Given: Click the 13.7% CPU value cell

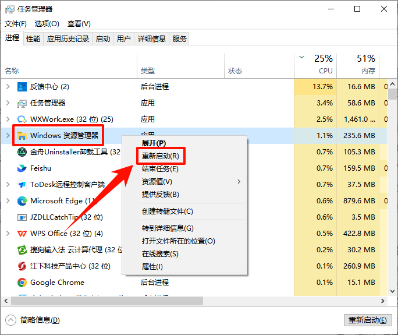Looking at the screenshot, I should point(315,87).
